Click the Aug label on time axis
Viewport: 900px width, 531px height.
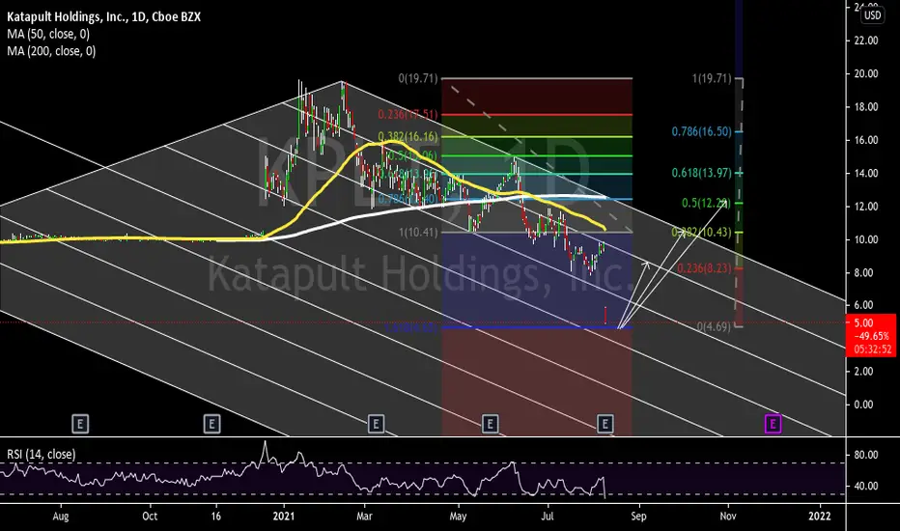[x=60, y=517]
